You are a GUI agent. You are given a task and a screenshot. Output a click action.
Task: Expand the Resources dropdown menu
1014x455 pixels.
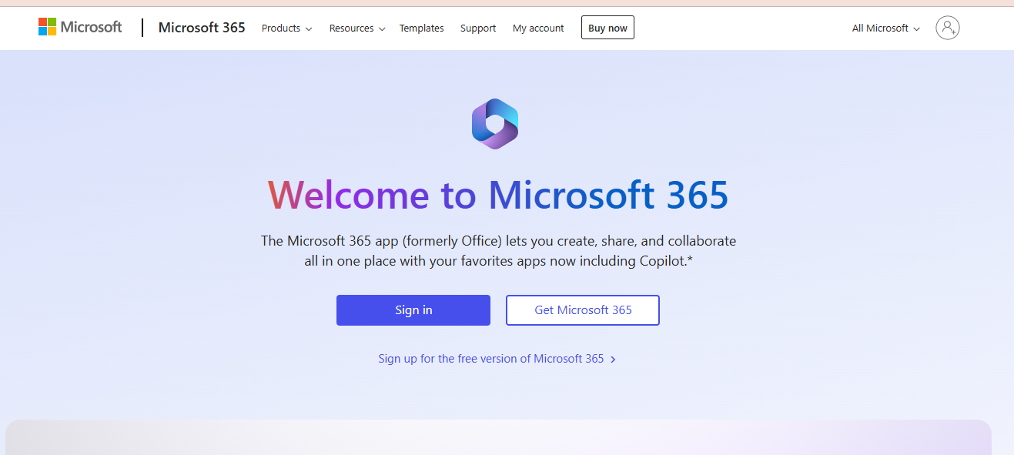coord(357,28)
